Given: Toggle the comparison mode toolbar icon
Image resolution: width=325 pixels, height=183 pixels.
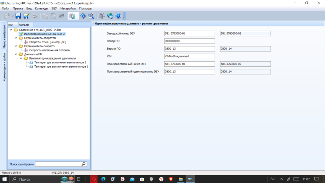Looking at the screenshot, I should 72,16.
